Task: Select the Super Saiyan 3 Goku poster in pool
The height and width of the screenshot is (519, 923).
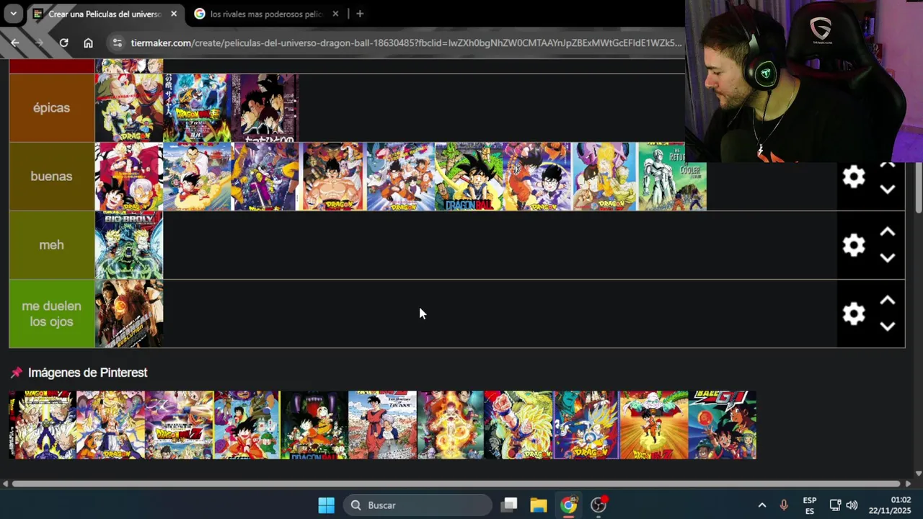Action: pyautogui.click(x=518, y=425)
